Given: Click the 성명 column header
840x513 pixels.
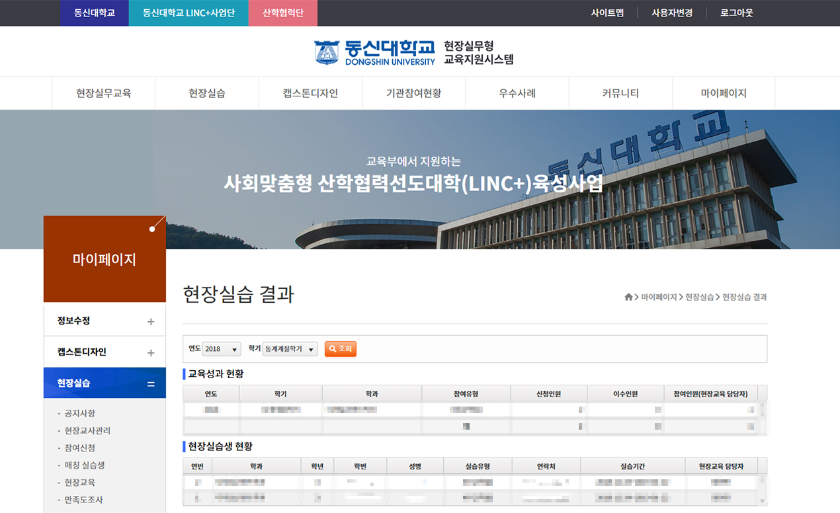Looking at the screenshot, I should coord(415,466).
